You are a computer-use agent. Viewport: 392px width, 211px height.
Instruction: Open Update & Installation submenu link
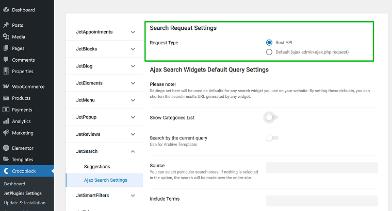point(25,203)
